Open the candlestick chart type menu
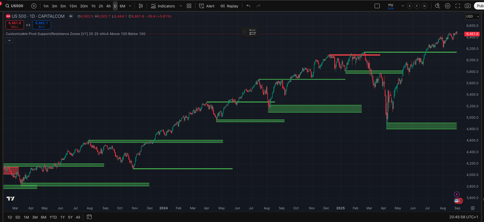 coord(141,6)
